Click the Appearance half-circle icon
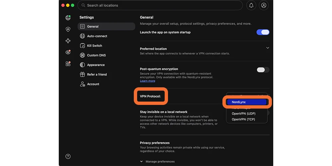 [x=82, y=65]
